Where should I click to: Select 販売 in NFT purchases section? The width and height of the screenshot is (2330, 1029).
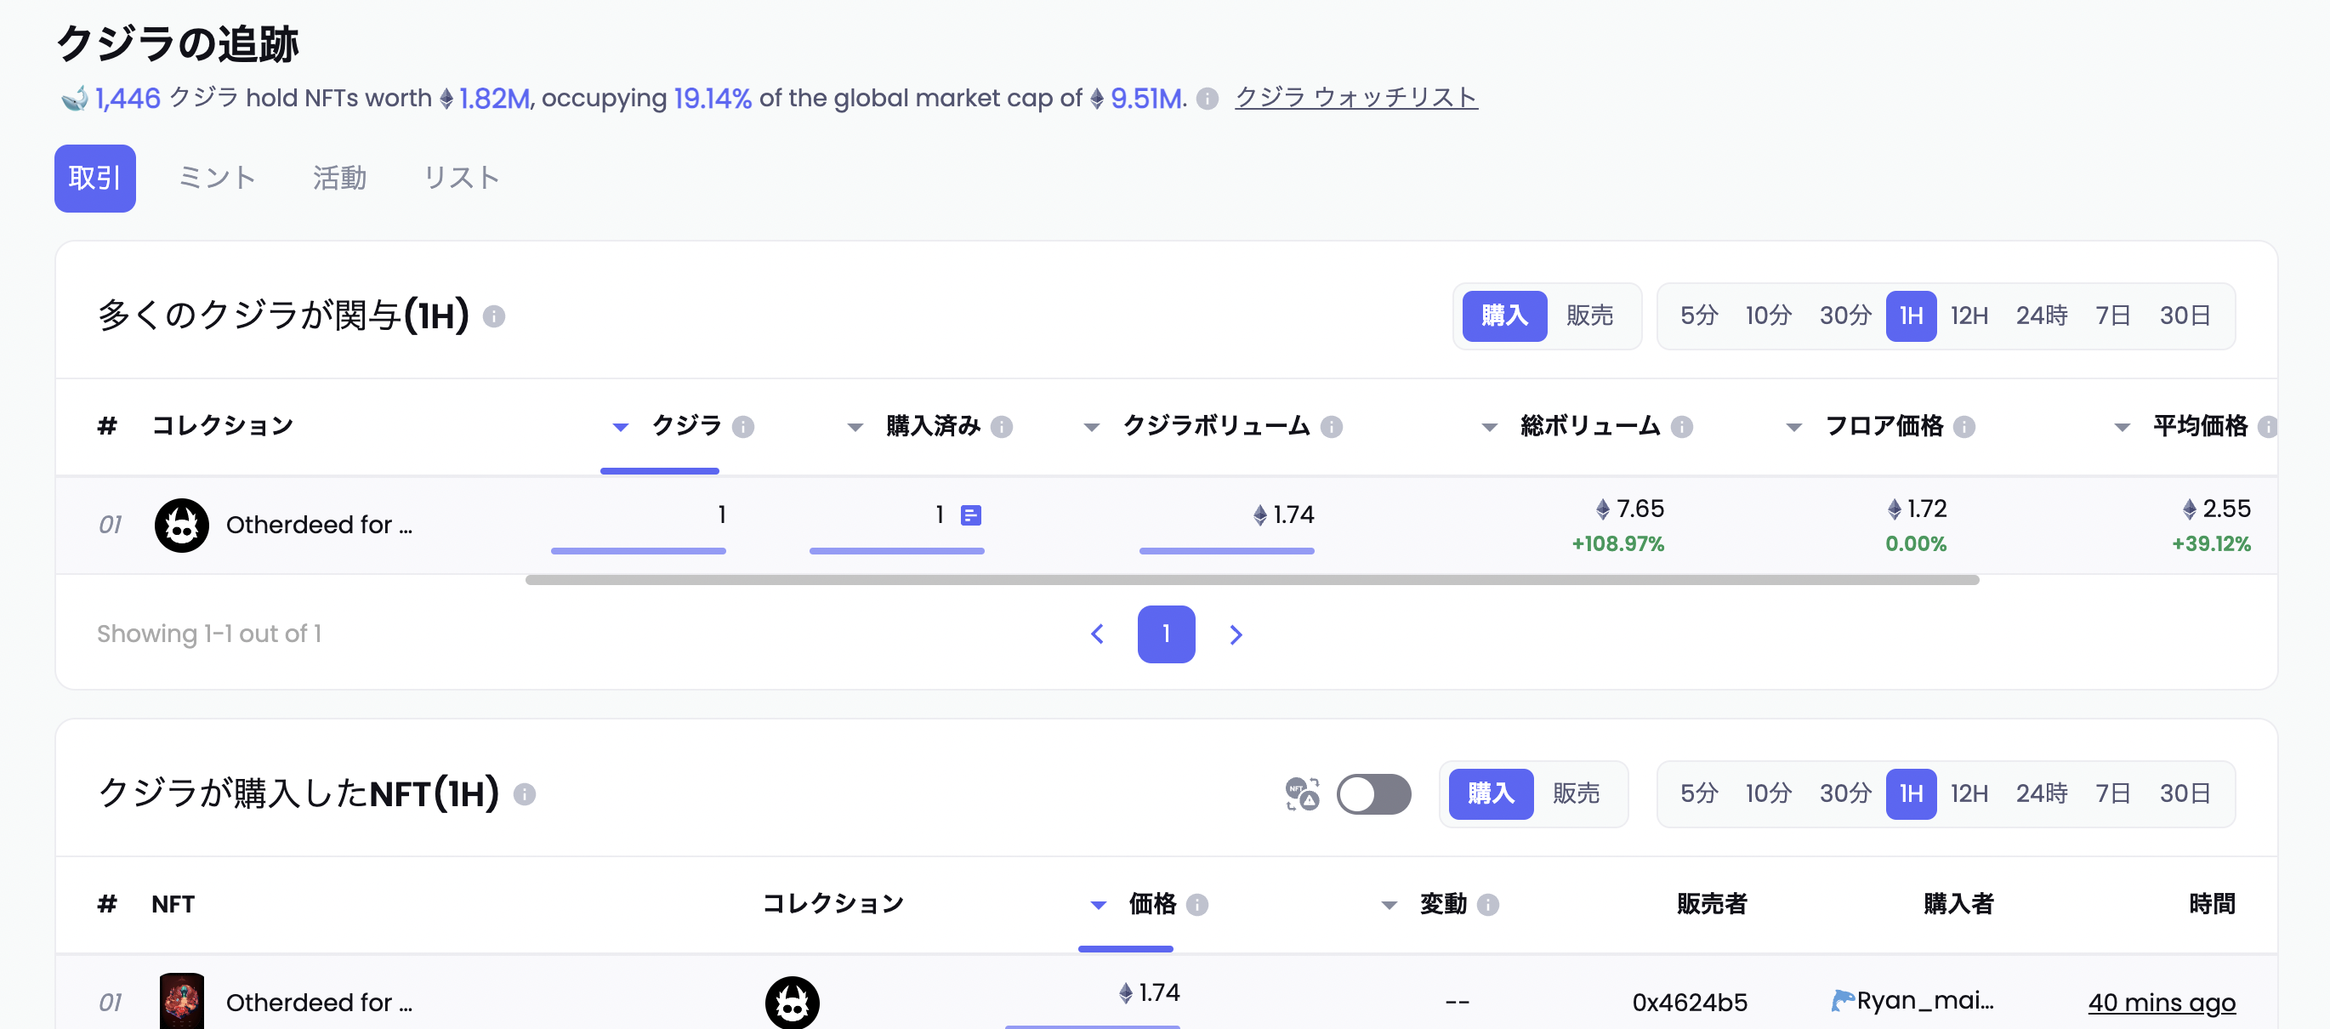(1576, 794)
